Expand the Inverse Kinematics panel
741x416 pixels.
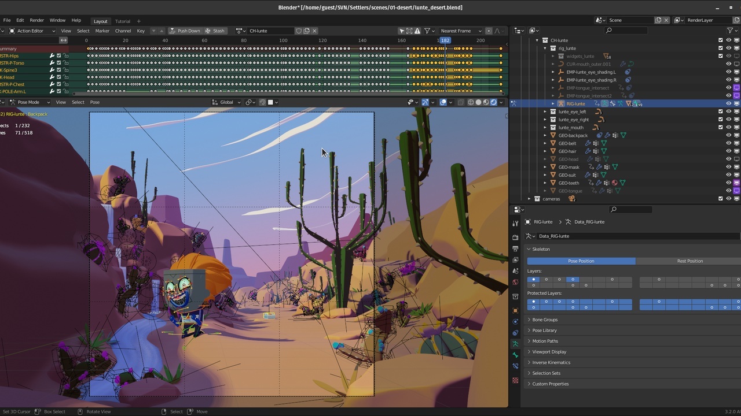click(x=551, y=362)
